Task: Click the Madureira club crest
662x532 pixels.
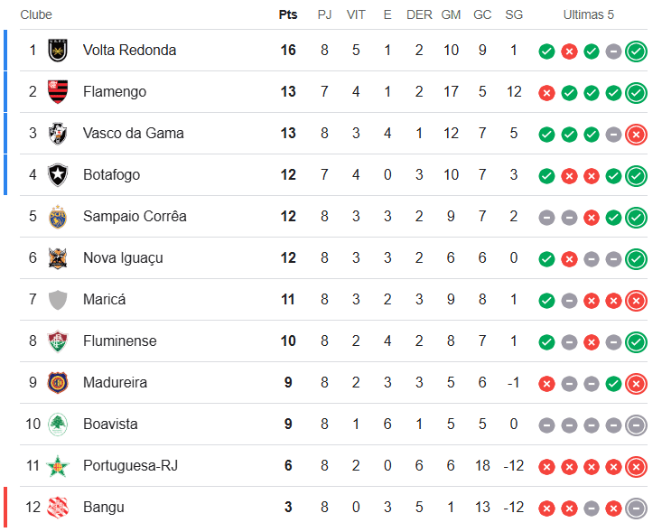Action: [x=58, y=383]
